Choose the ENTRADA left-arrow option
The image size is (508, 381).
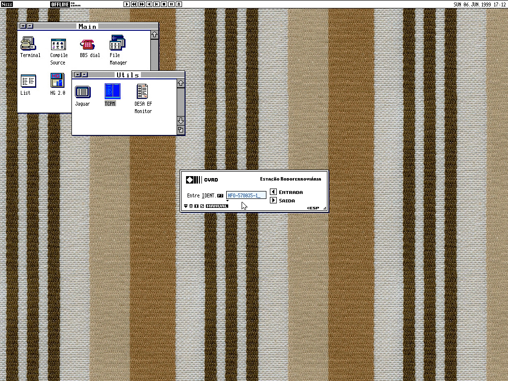pyautogui.click(x=273, y=192)
